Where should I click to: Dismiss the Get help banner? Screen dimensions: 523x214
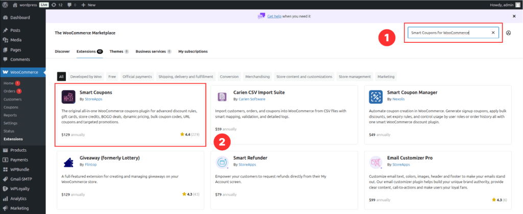[x=514, y=16]
